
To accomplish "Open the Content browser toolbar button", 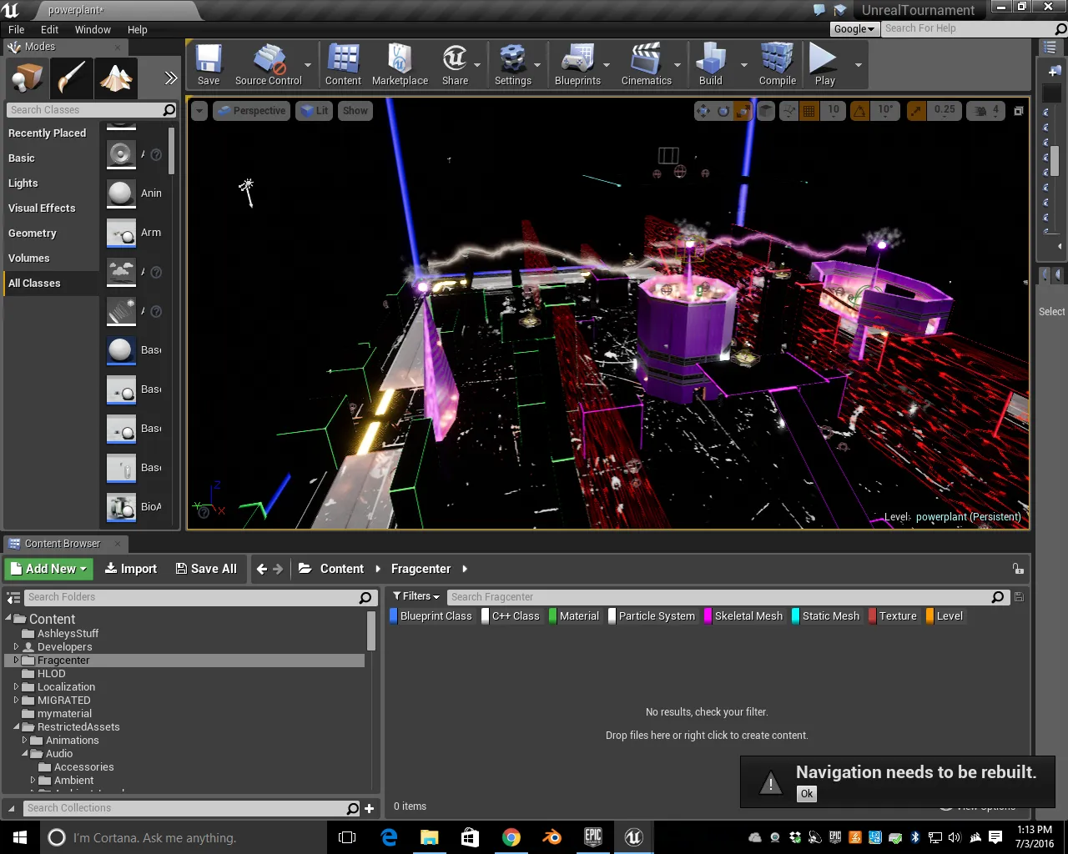I will (343, 65).
